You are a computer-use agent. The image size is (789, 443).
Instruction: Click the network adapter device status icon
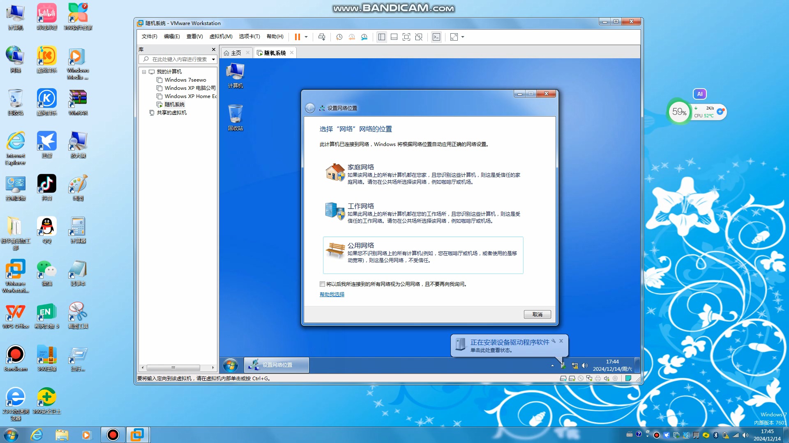[x=589, y=379]
